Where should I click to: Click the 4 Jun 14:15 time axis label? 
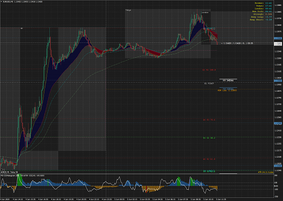click(18, 199)
